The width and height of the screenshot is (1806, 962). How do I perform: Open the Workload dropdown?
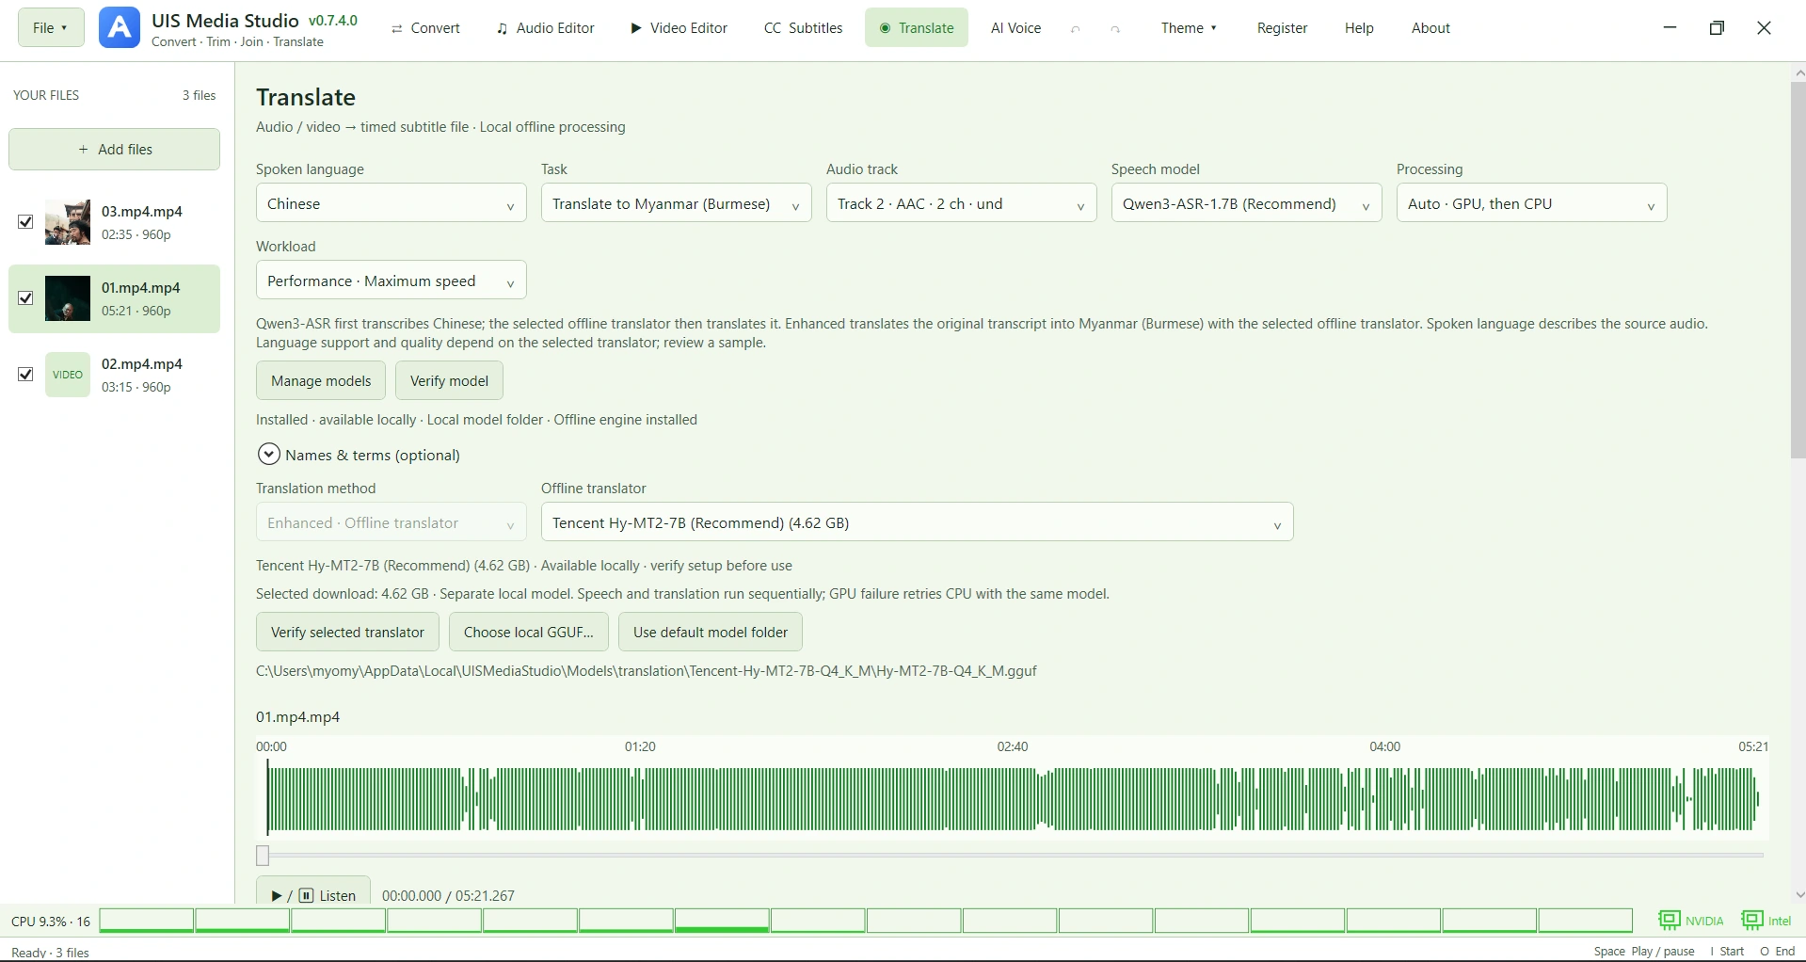pos(391,281)
